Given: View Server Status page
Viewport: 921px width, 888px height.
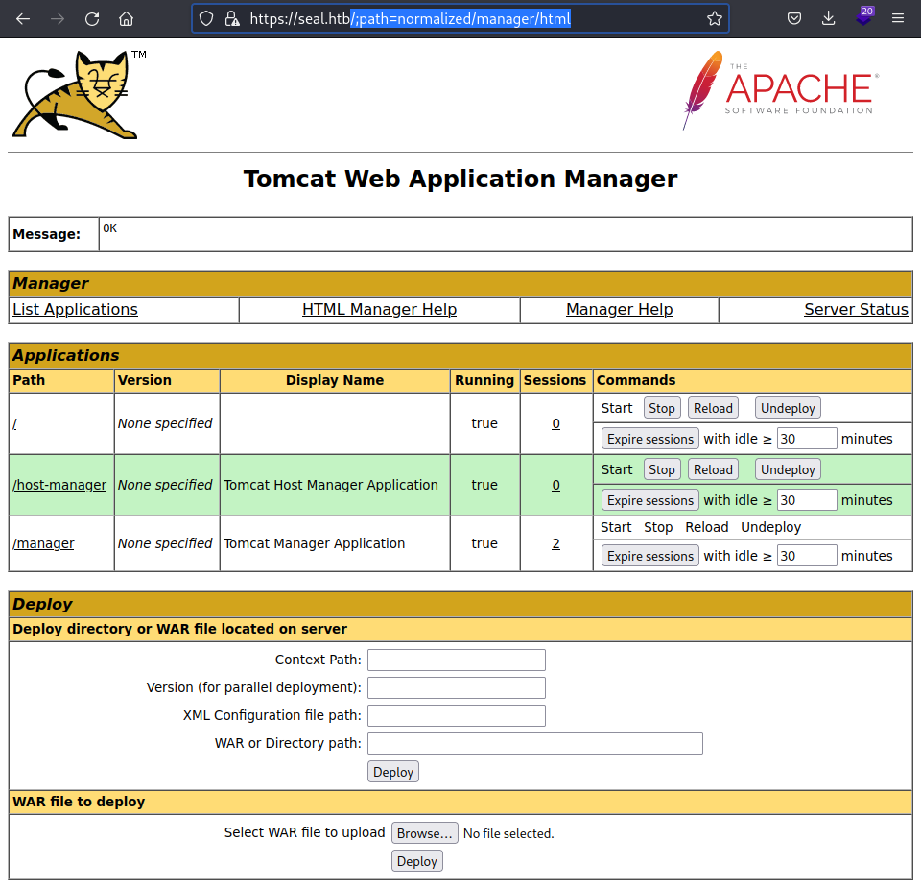Looking at the screenshot, I should pyautogui.click(x=856, y=310).
